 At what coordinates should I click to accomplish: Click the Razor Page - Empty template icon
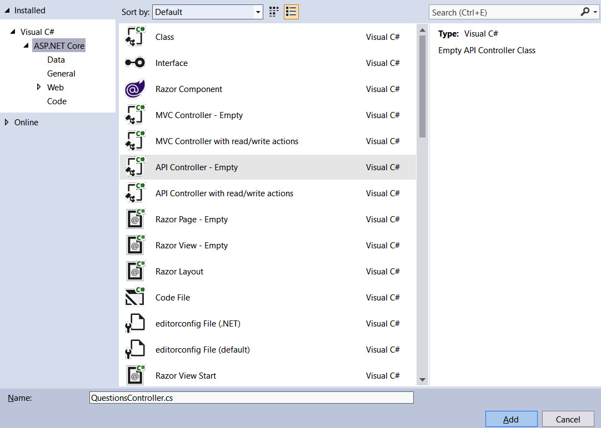coord(135,219)
